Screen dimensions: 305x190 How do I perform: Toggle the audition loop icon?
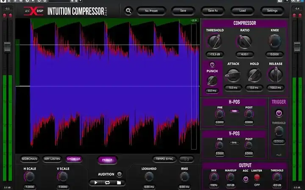[107, 183]
